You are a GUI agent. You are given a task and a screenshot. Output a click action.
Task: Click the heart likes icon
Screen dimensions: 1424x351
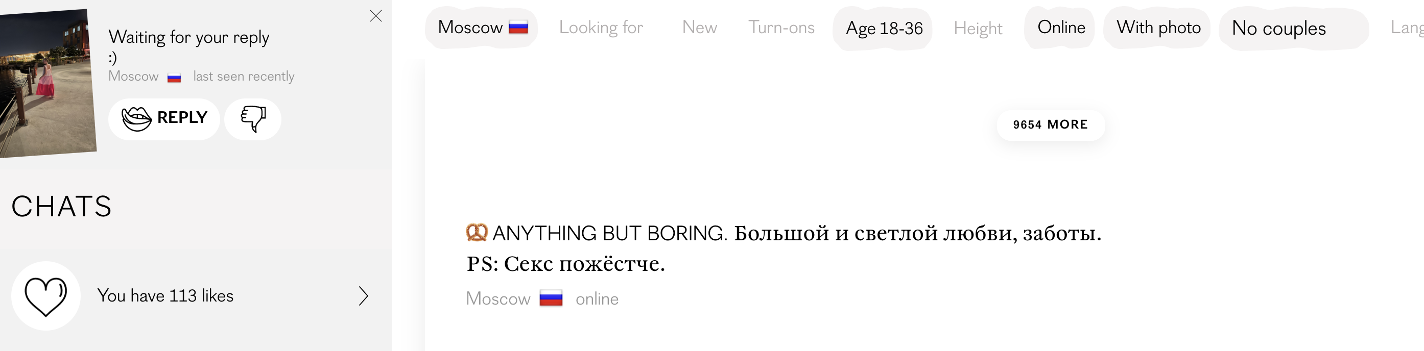pos(46,296)
